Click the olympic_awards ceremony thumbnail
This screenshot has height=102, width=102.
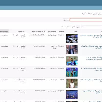pyautogui.click(x=72, y=94)
